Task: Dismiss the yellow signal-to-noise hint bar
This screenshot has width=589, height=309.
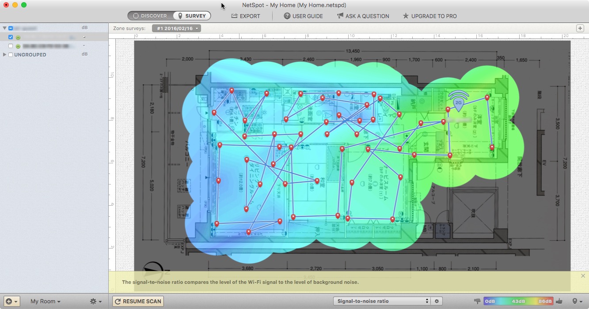Action: [583, 276]
